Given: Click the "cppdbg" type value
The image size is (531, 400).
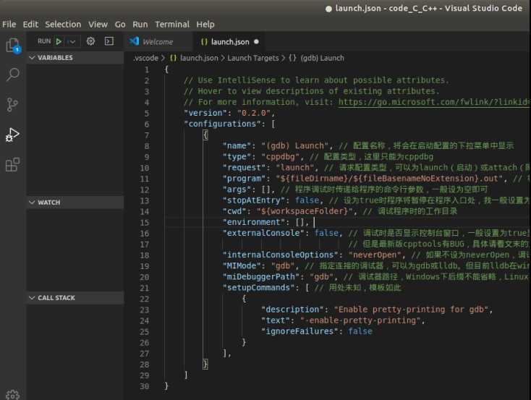Looking at the screenshot, I should [x=281, y=156].
